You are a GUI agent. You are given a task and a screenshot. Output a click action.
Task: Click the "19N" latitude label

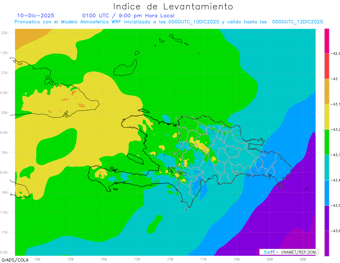pos(5,153)
